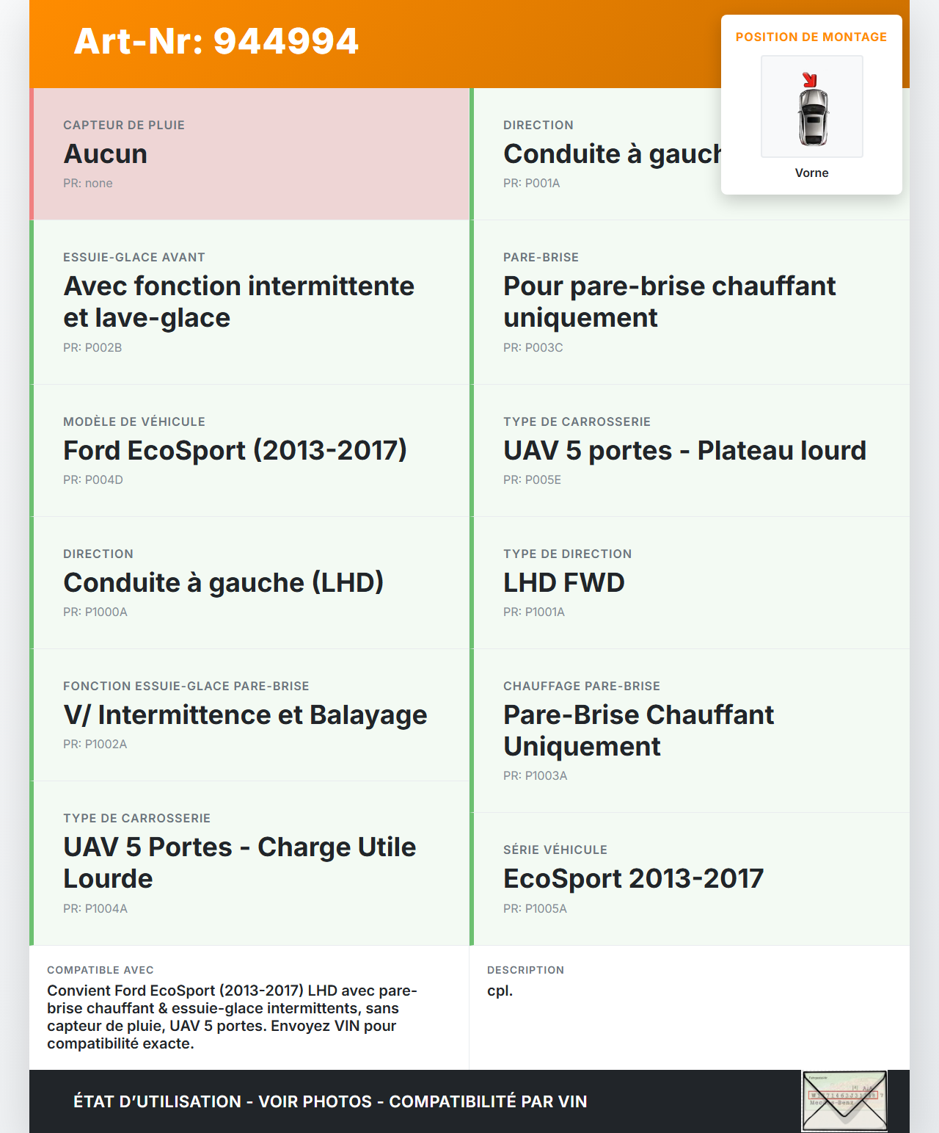Click the "LHD FWD" steering type

click(563, 583)
